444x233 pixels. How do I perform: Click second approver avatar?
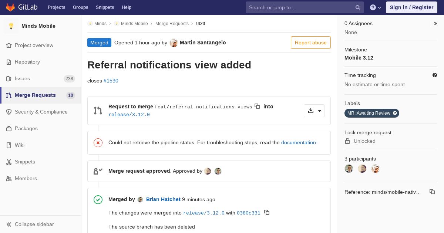(x=218, y=171)
